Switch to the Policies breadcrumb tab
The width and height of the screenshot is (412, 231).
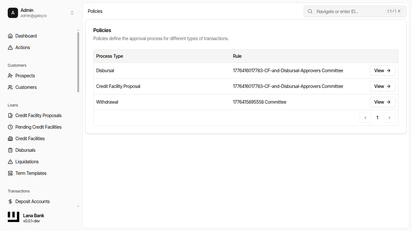pyautogui.click(x=95, y=11)
